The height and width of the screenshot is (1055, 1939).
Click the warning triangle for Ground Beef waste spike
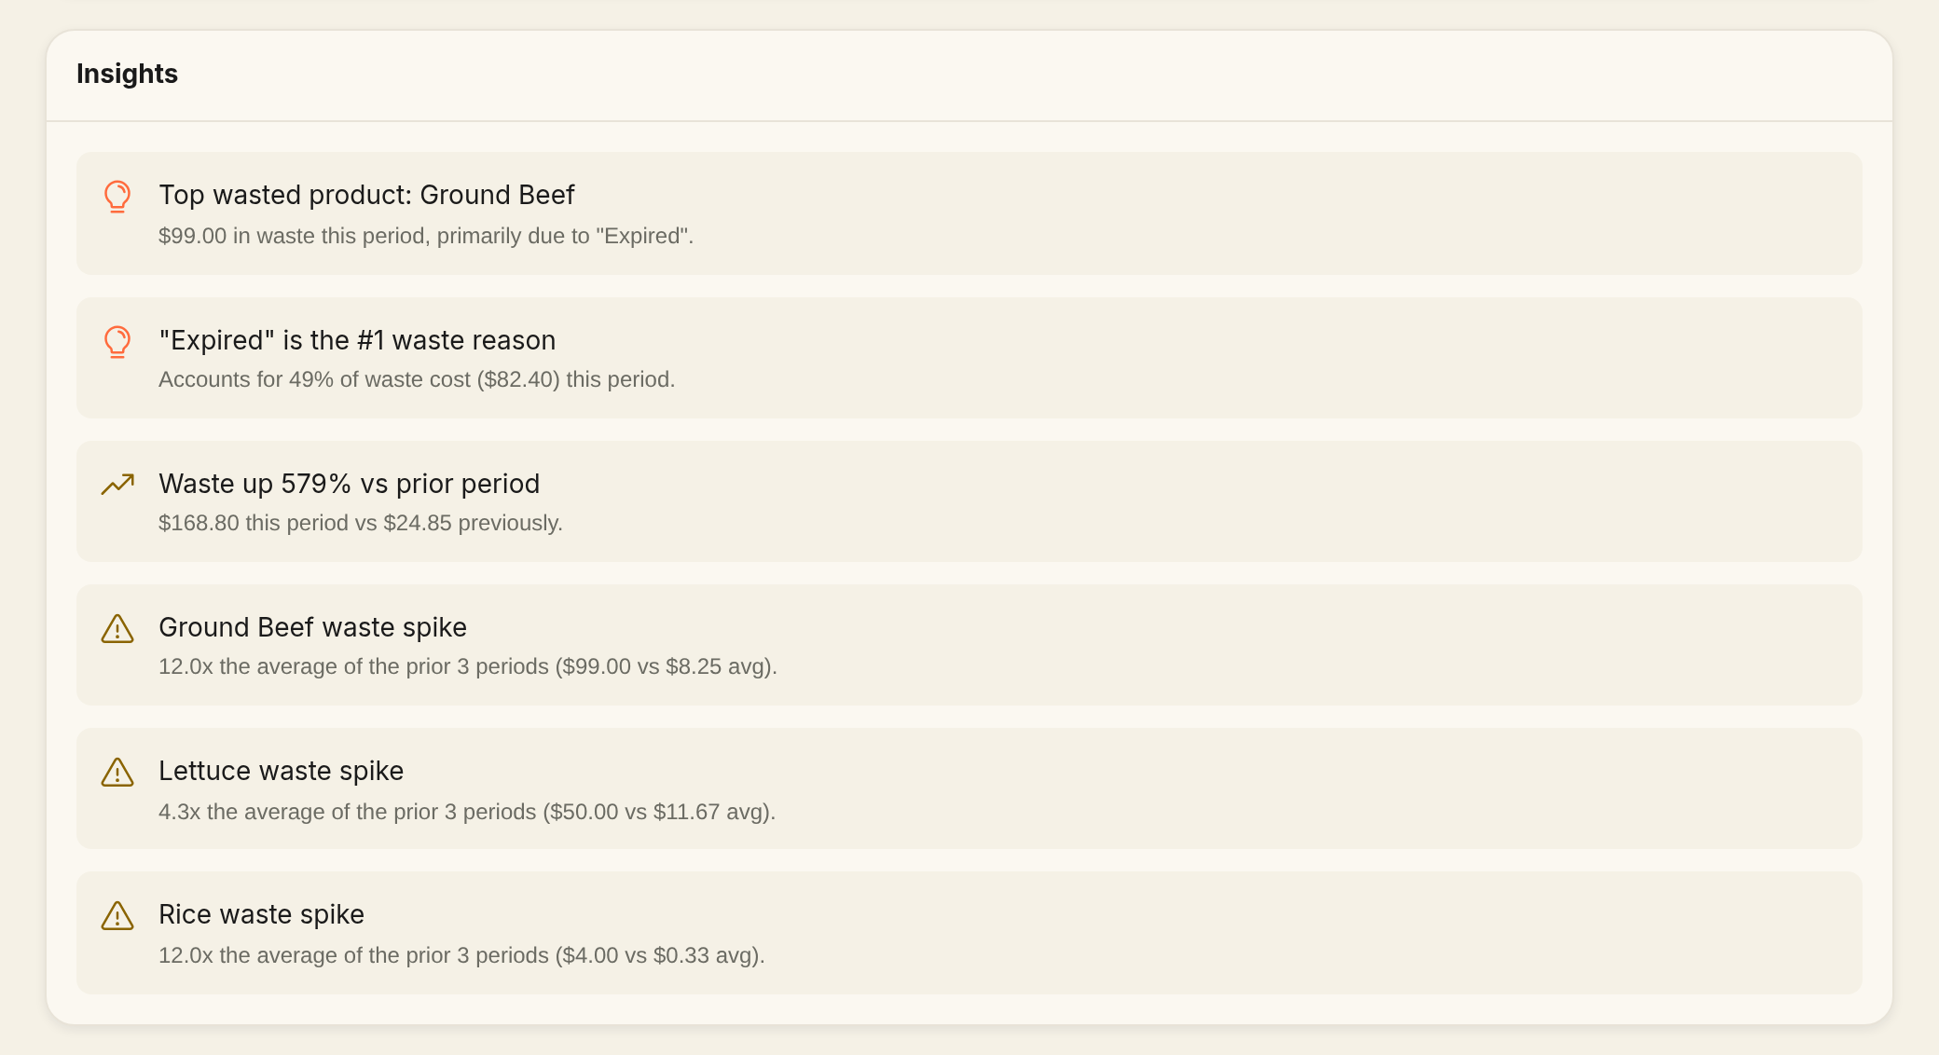click(117, 629)
